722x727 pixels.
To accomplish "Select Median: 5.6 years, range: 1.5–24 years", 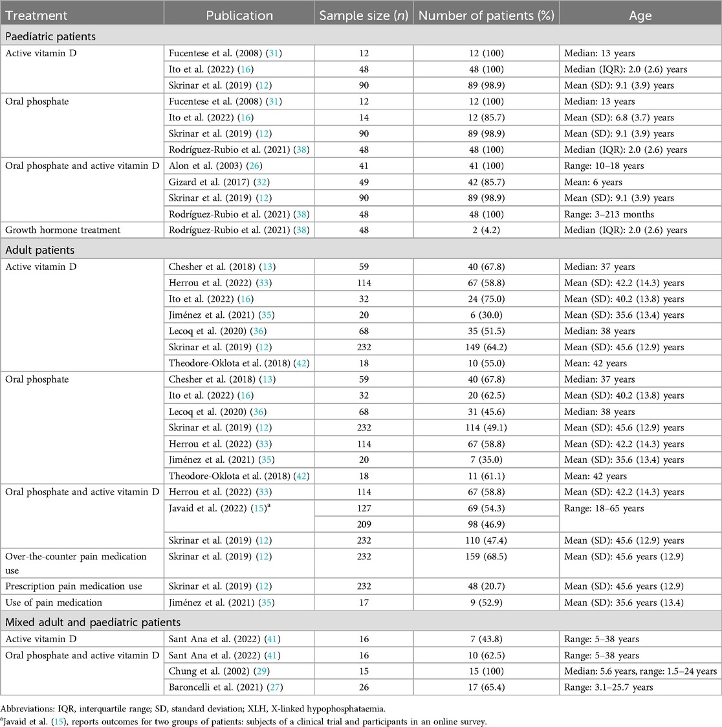I will point(640,671).
